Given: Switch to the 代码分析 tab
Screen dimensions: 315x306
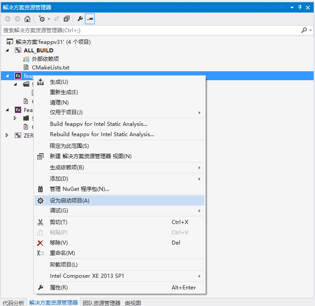Looking at the screenshot, I should [13, 302].
